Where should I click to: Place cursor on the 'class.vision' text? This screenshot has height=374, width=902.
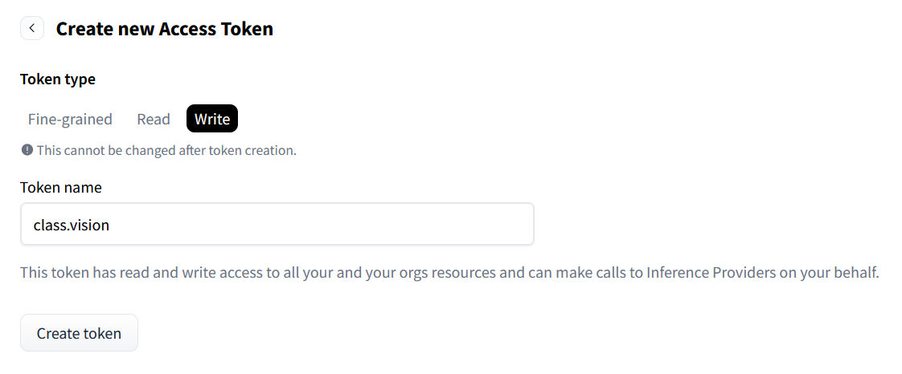(x=72, y=225)
